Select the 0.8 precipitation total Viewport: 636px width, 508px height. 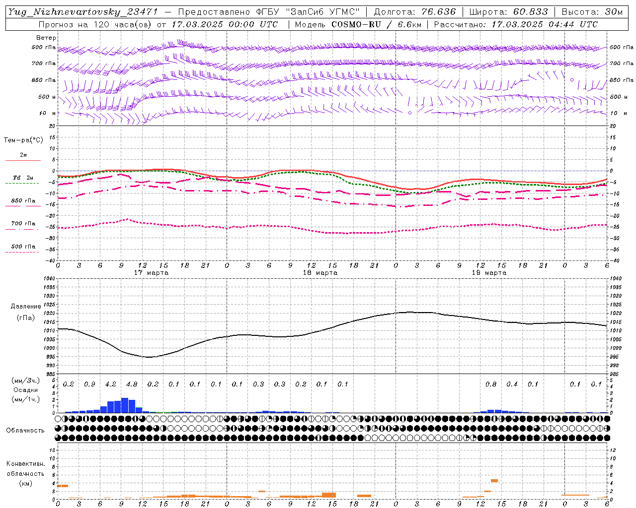coord(491,384)
